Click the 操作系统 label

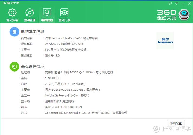pyautogui.click(x=27, y=44)
